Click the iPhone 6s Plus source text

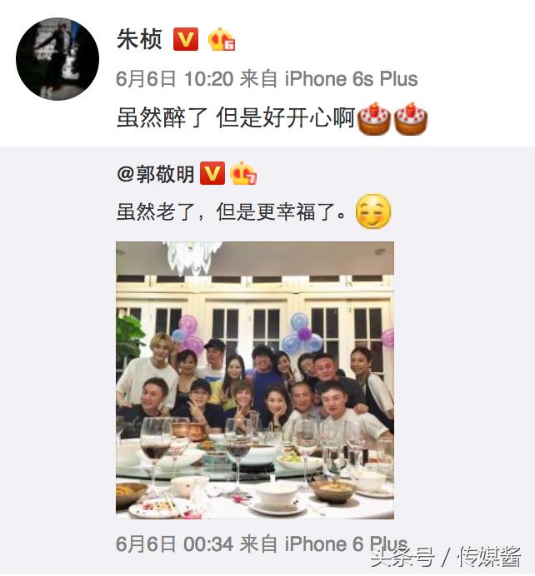[x=351, y=79]
